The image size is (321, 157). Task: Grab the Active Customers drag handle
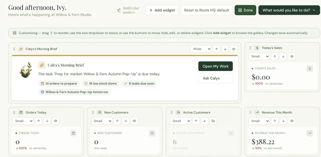click(172, 113)
